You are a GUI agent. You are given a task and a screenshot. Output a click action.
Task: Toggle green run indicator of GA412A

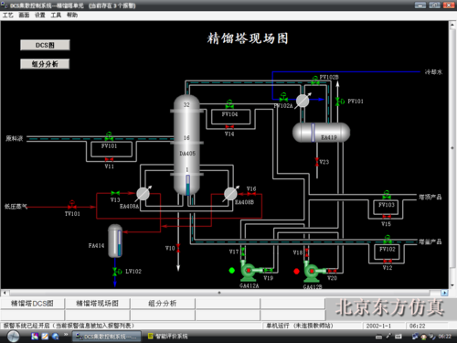(232, 271)
